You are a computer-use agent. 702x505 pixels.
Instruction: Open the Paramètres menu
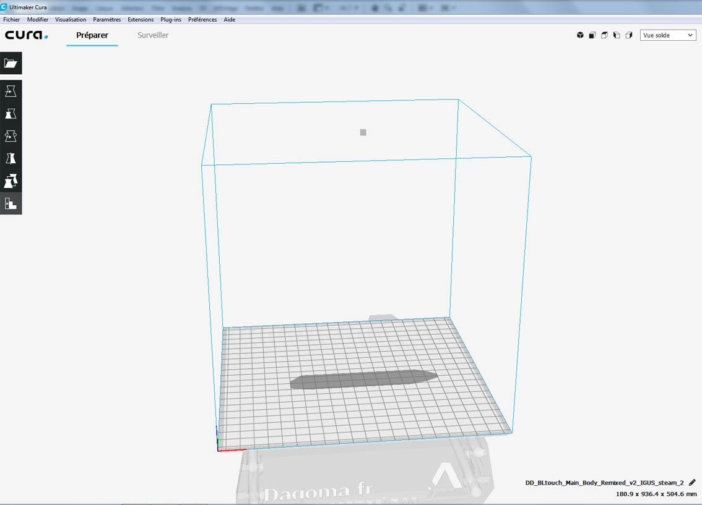coord(107,20)
